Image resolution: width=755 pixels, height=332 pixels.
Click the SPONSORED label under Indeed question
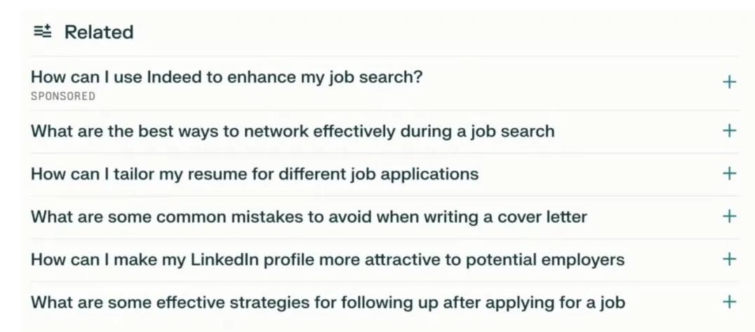62,96
